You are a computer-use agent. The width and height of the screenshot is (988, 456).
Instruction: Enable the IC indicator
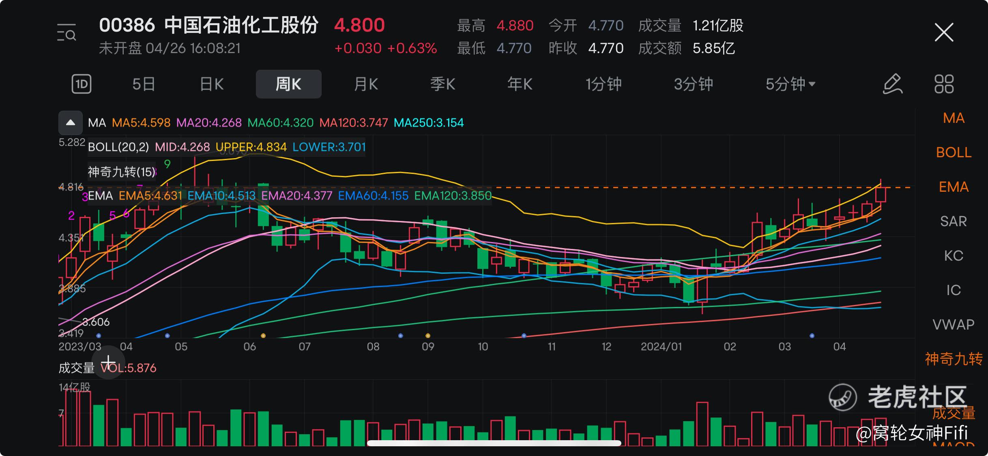954,290
